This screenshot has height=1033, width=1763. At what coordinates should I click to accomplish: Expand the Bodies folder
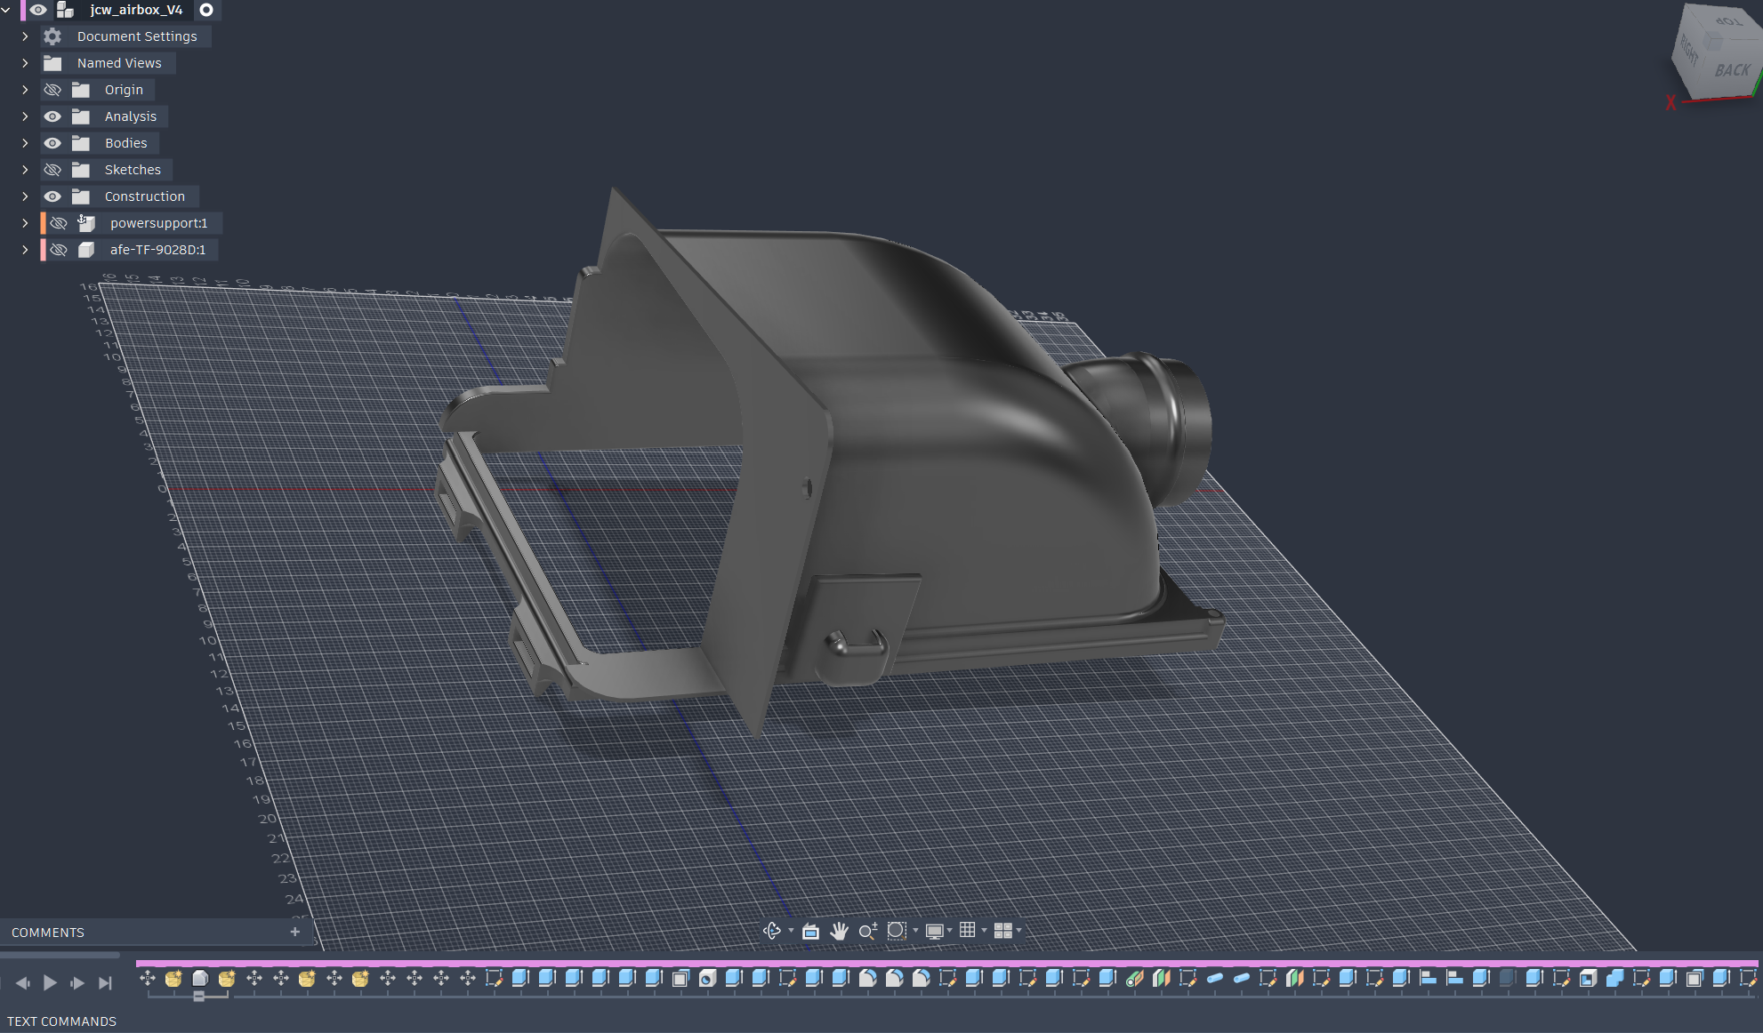[25, 143]
